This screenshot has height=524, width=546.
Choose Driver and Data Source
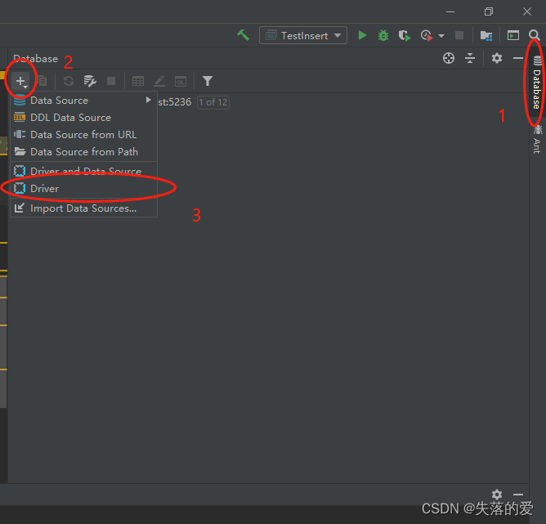click(83, 171)
